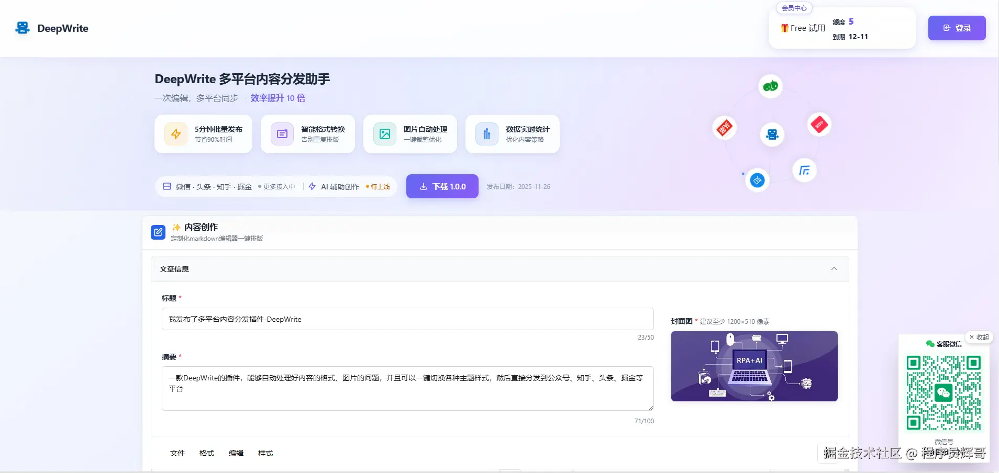
Task: Click the 节省90%时间 caption
Action: (x=214, y=140)
